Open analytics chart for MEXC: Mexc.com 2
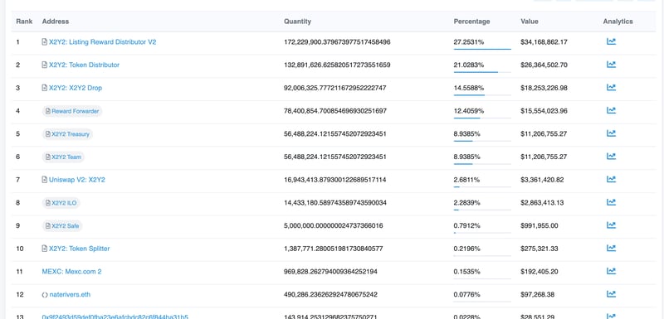 click(611, 271)
